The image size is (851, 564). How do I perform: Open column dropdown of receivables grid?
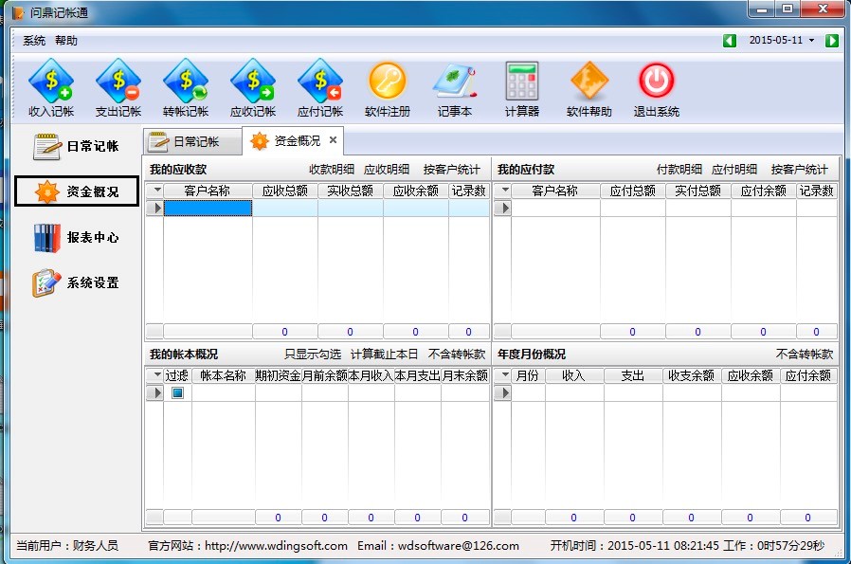157,191
